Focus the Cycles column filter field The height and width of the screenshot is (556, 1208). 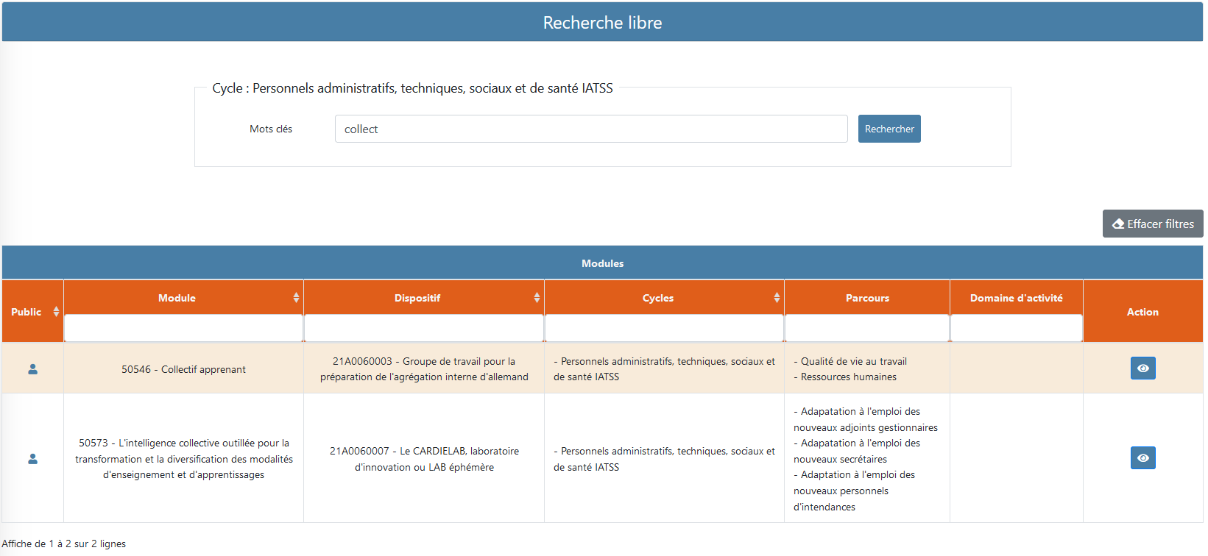pos(664,328)
